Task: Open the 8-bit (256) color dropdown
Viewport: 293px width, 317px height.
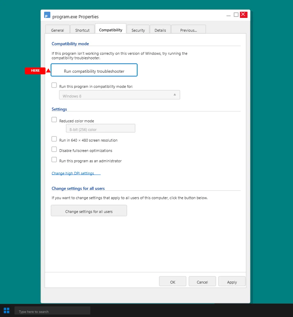Action: [100, 128]
